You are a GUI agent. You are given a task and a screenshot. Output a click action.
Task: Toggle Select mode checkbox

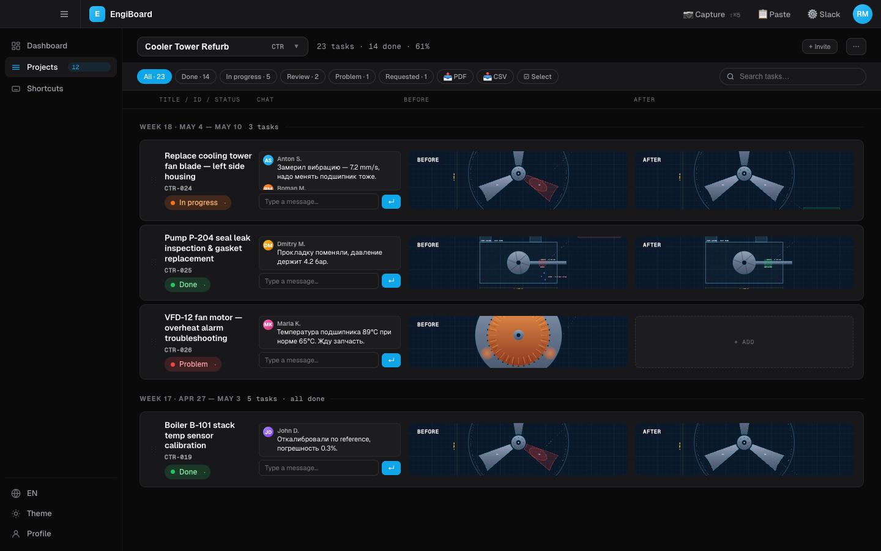[x=538, y=77]
